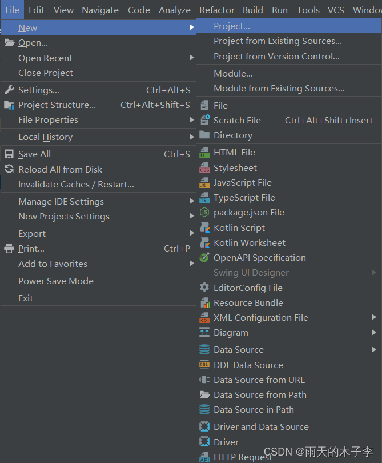Viewport: 382px width, 463px height.
Task: Expand the Open Recent submenu arrow
Action: (x=192, y=58)
